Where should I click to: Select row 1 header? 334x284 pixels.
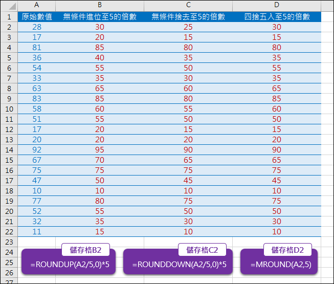click(x=9, y=16)
